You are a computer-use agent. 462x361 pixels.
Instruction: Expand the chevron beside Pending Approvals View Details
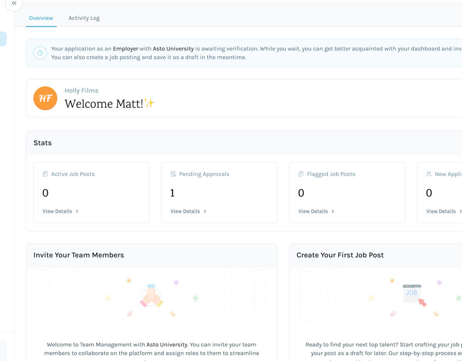pyautogui.click(x=205, y=211)
